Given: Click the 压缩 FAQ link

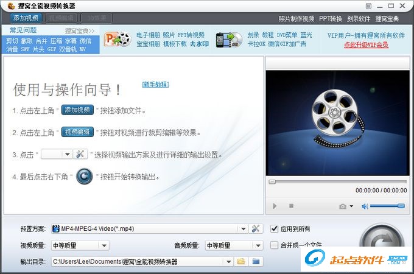Looking at the screenshot, I should (56, 41).
